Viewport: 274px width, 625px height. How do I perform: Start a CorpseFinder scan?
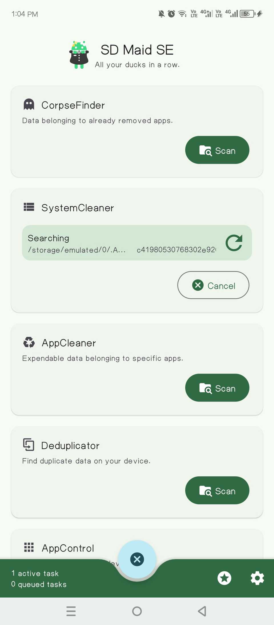217,150
